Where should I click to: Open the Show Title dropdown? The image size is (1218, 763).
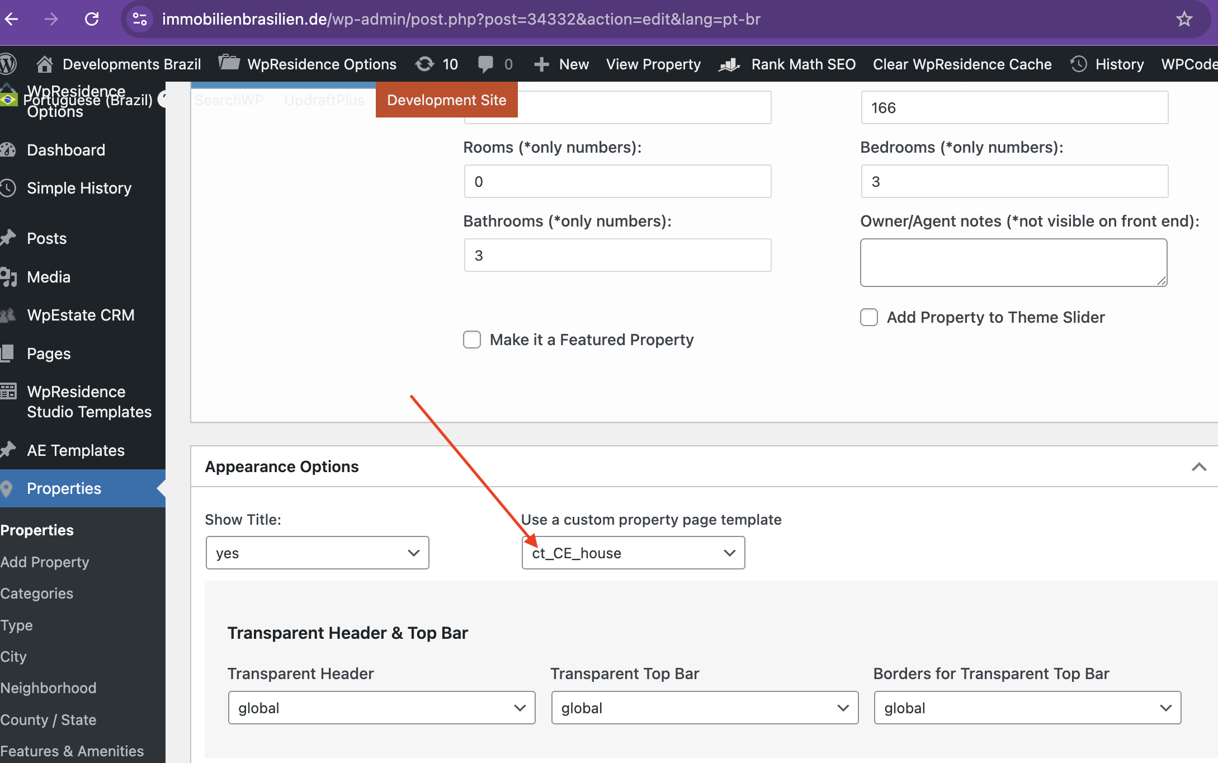click(x=317, y=553)
